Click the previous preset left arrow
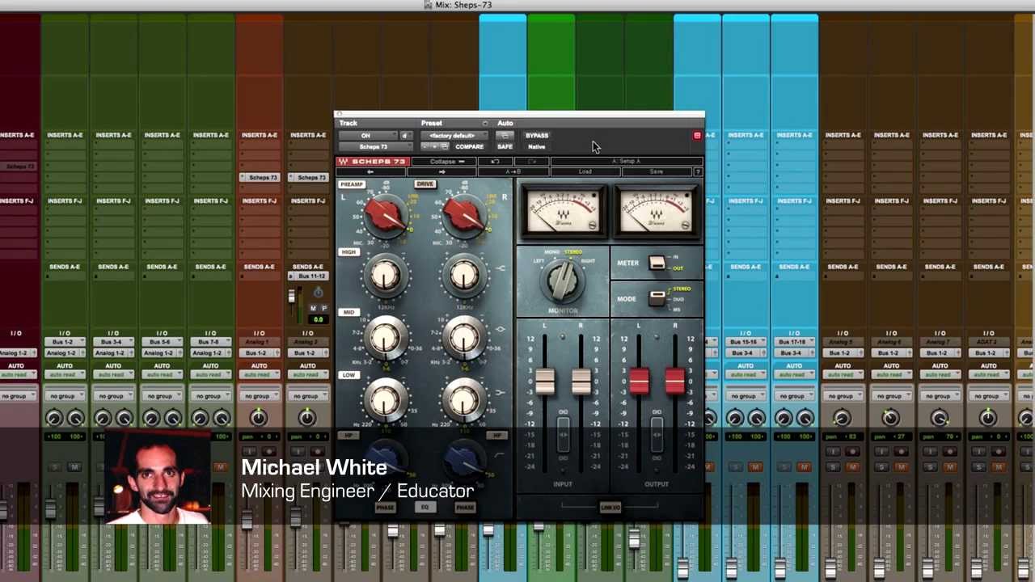1035x582 pixels. click(370, 172)
